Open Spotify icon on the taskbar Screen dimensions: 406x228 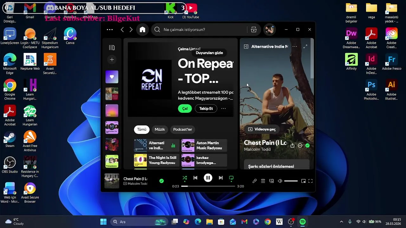pos(303,222)
